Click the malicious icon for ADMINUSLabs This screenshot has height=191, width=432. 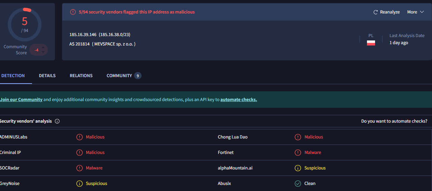tap(80, 137)
